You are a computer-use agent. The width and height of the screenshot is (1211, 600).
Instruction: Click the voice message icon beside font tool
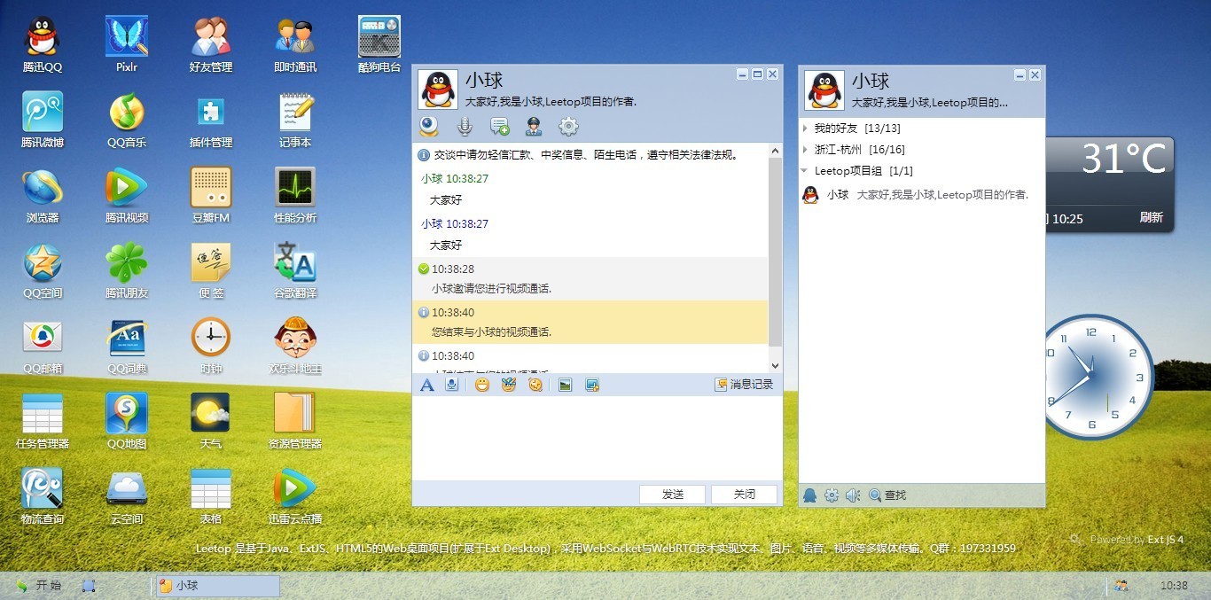point(452,385)
